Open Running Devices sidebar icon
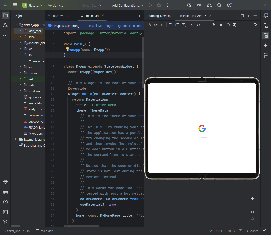This screenshot has width=271, height=235. tap(266, 35)
